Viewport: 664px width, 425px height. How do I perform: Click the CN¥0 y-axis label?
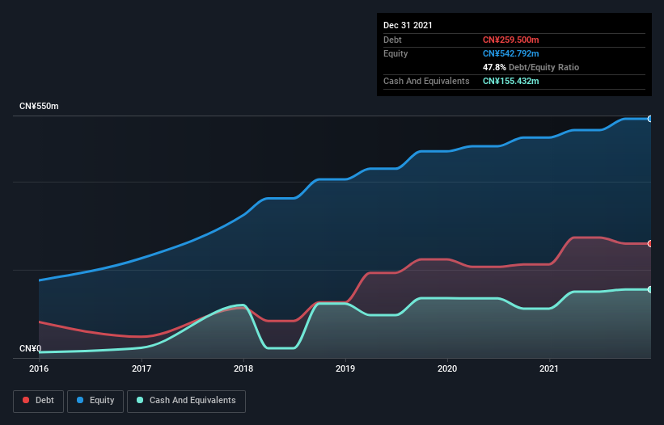click(x=31, y=348)
